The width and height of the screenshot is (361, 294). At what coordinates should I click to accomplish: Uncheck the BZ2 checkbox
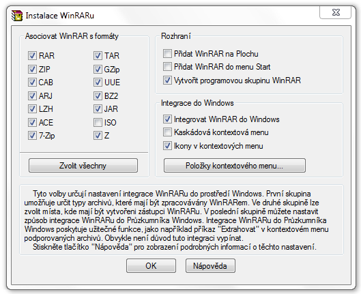click(x=98, y=95)
